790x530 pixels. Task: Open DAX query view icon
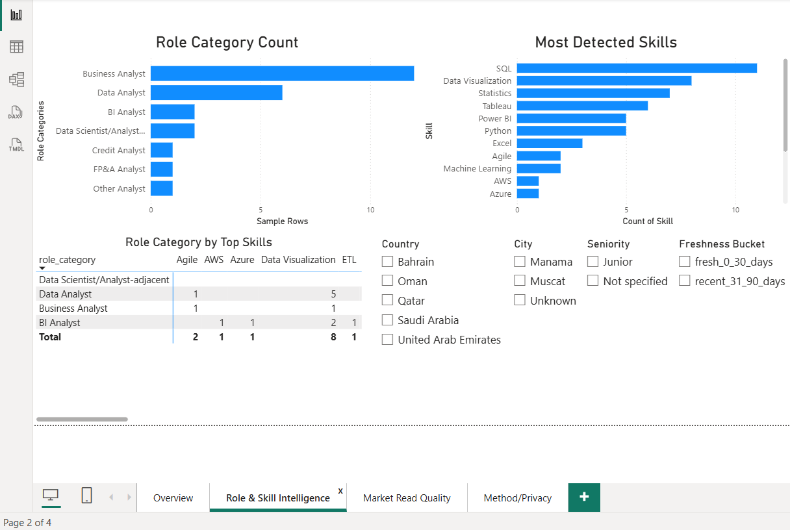[x=16, y=112]
